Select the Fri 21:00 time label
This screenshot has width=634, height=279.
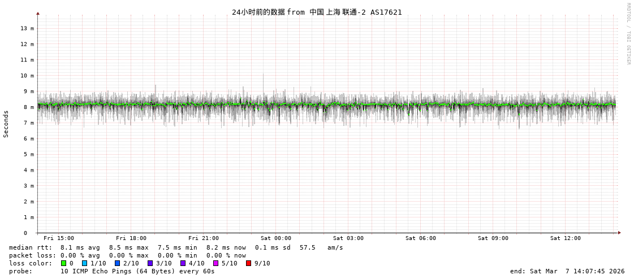pos(204,238)
